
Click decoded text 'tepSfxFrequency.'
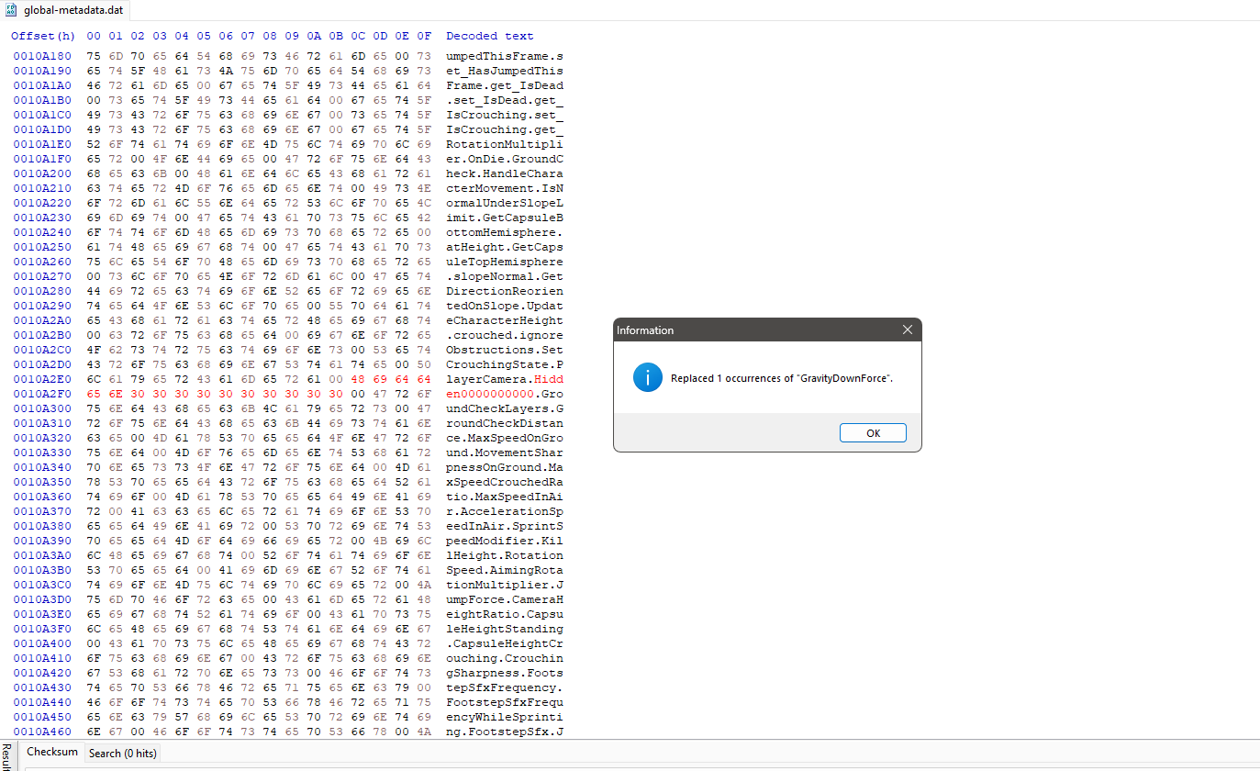click(x=505, y=688)
